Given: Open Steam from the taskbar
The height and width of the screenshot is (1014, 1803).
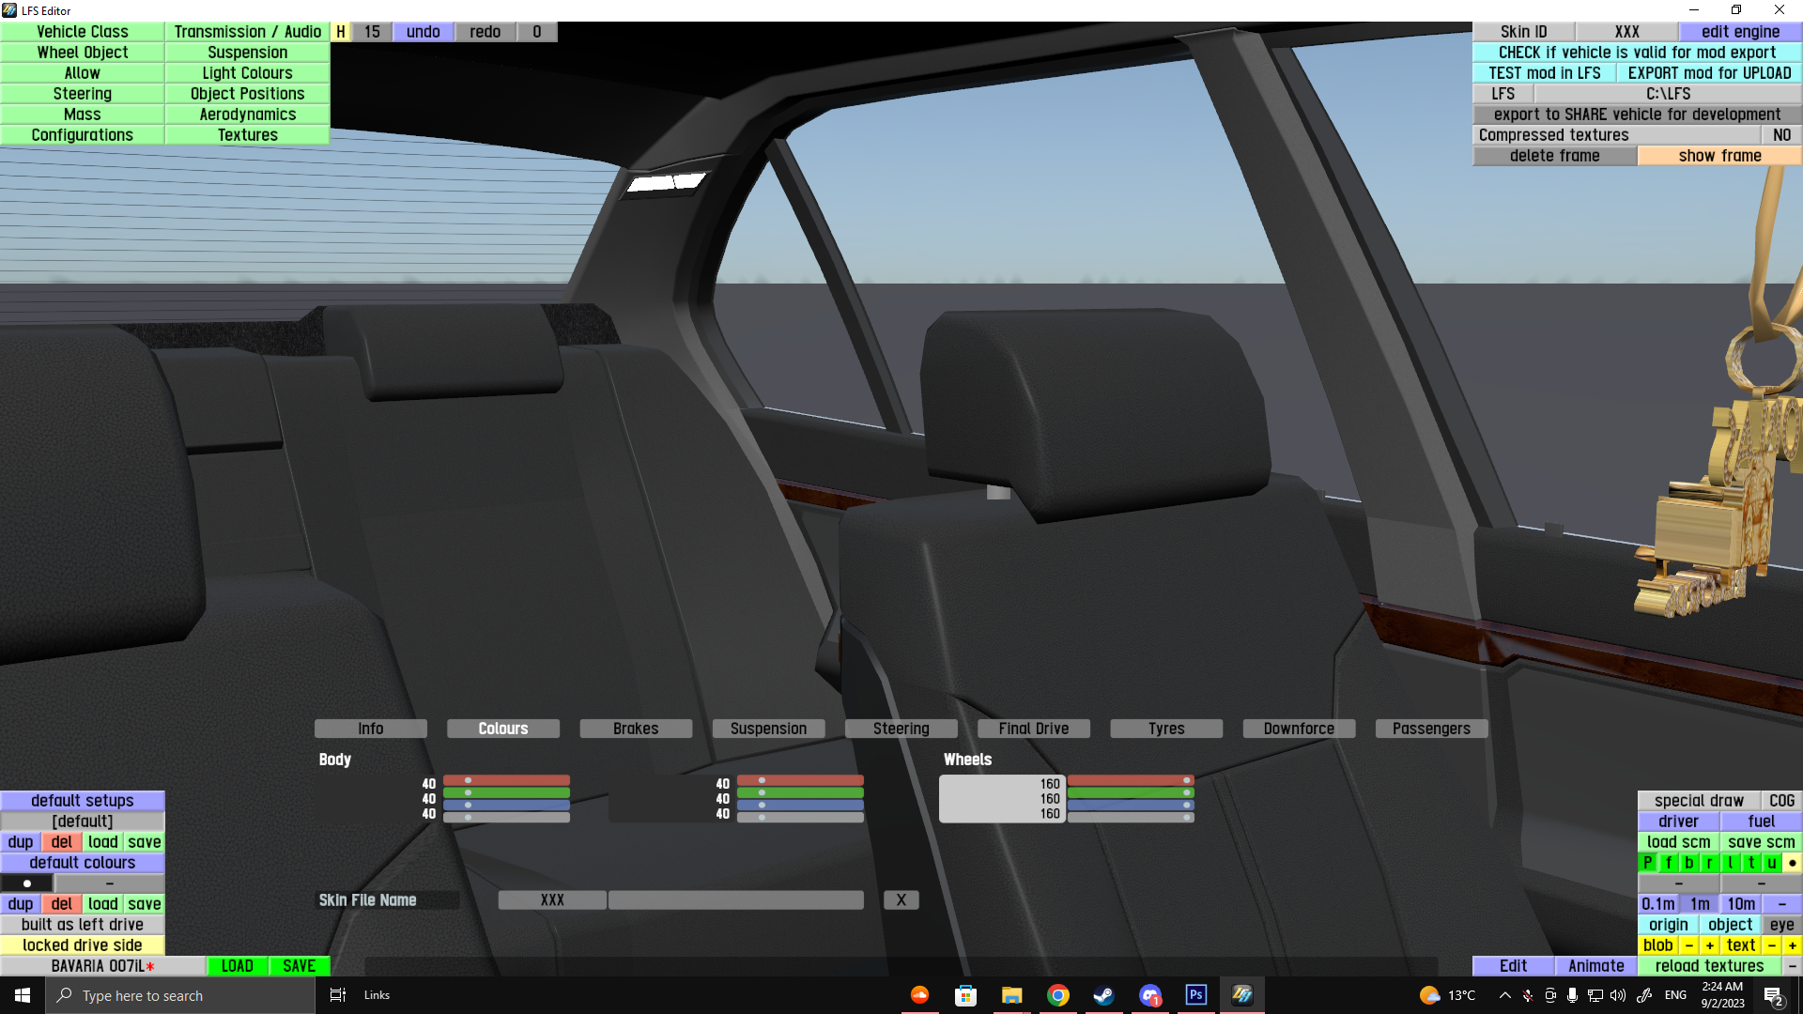Looking at the screenshot, I should tap(1103, 995).
